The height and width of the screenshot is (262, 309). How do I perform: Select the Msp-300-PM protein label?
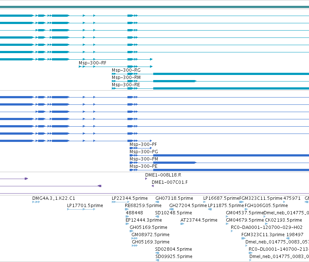pos(144,159)
